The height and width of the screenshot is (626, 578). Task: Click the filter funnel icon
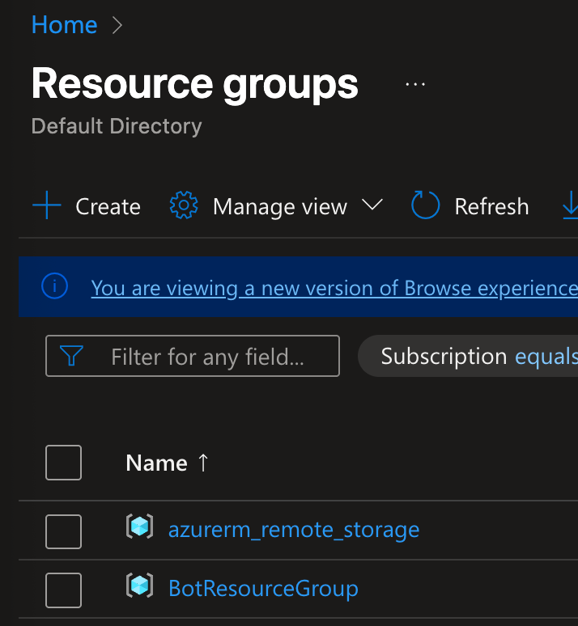click(x=72, y=356)
